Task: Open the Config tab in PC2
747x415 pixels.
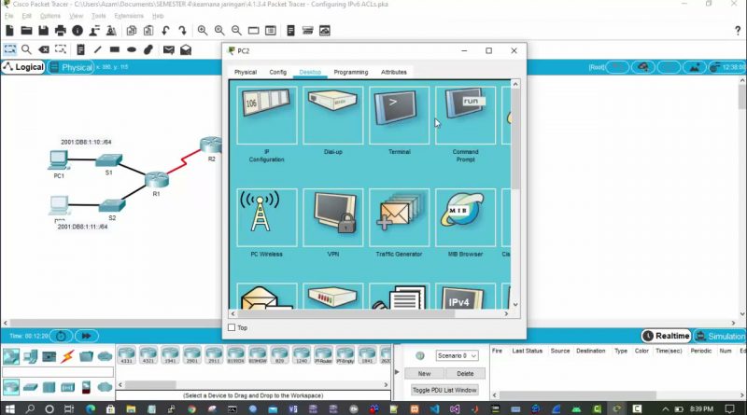Action: [277, 72]
